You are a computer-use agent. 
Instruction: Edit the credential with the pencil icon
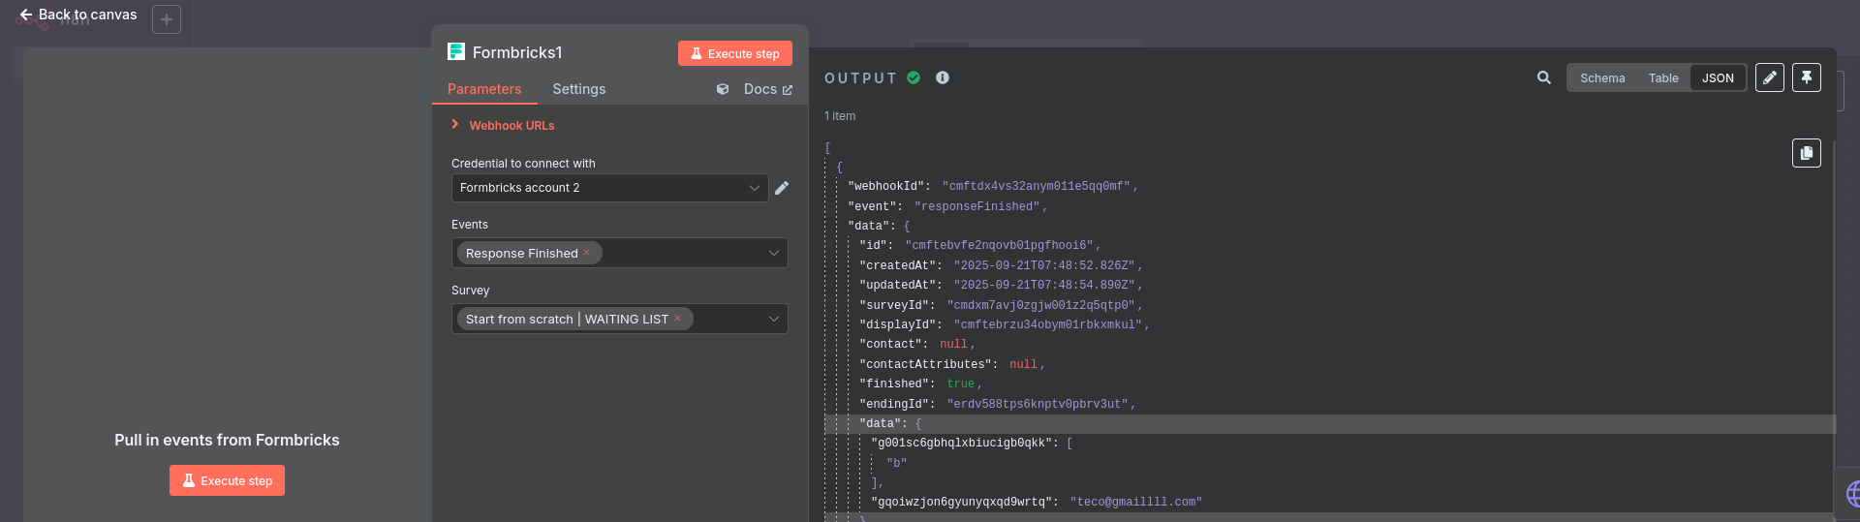[782, 188]
